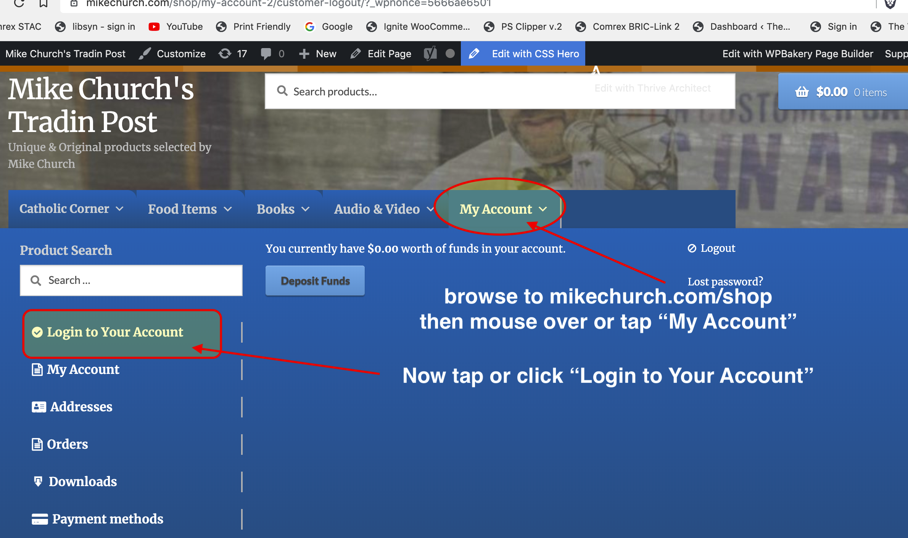The width and height of the screenshot is (908, 538).
Task: Click the magnifier icon in Search products
Action: coord(282,91)
